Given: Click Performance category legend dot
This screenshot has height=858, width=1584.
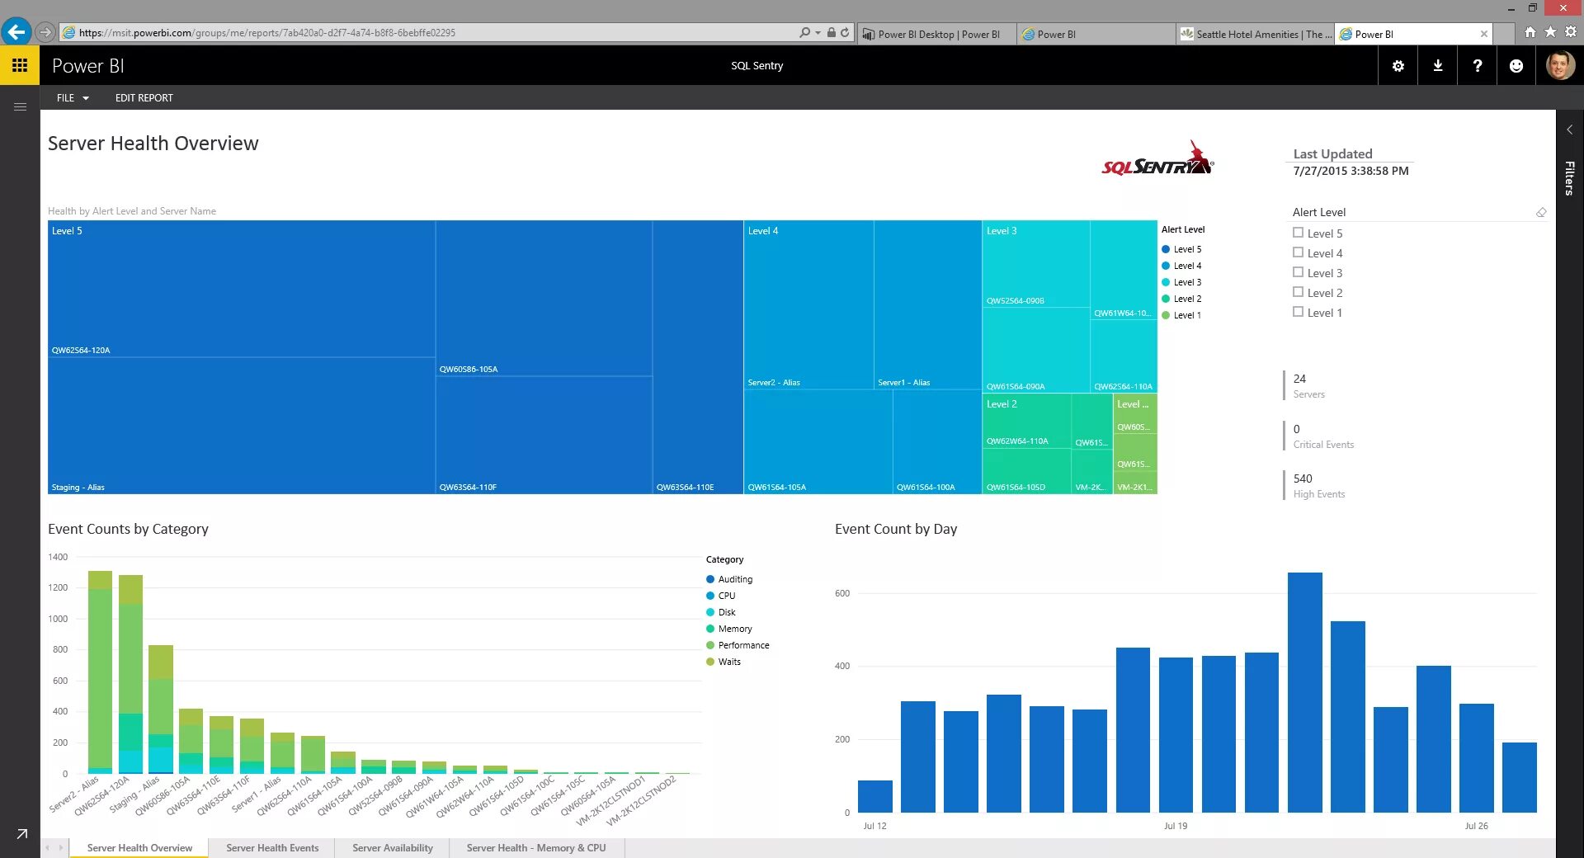Looking at the screenshot, I should click(710, 645).
